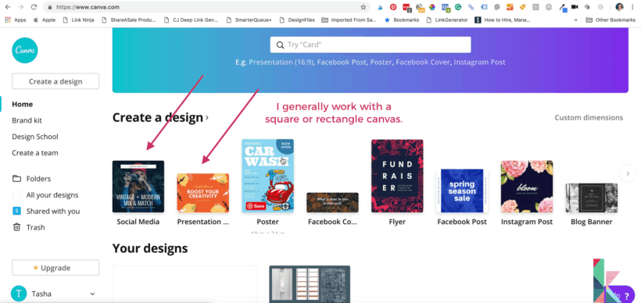Viewport: 641px width, 303px height.
Task: Open Design School in the sidebar
Action: point(35,137)
